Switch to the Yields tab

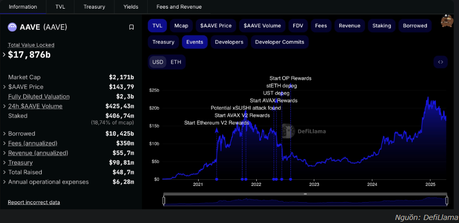tap(131, 7)
